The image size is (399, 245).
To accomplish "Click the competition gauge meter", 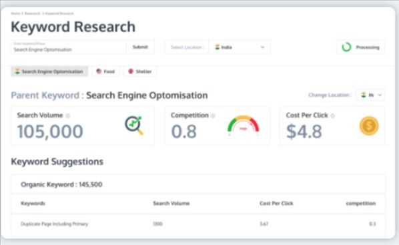I will click(x=244, y=125).
